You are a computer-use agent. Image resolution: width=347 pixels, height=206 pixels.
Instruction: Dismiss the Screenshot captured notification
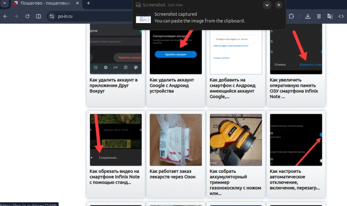[278, 5]
